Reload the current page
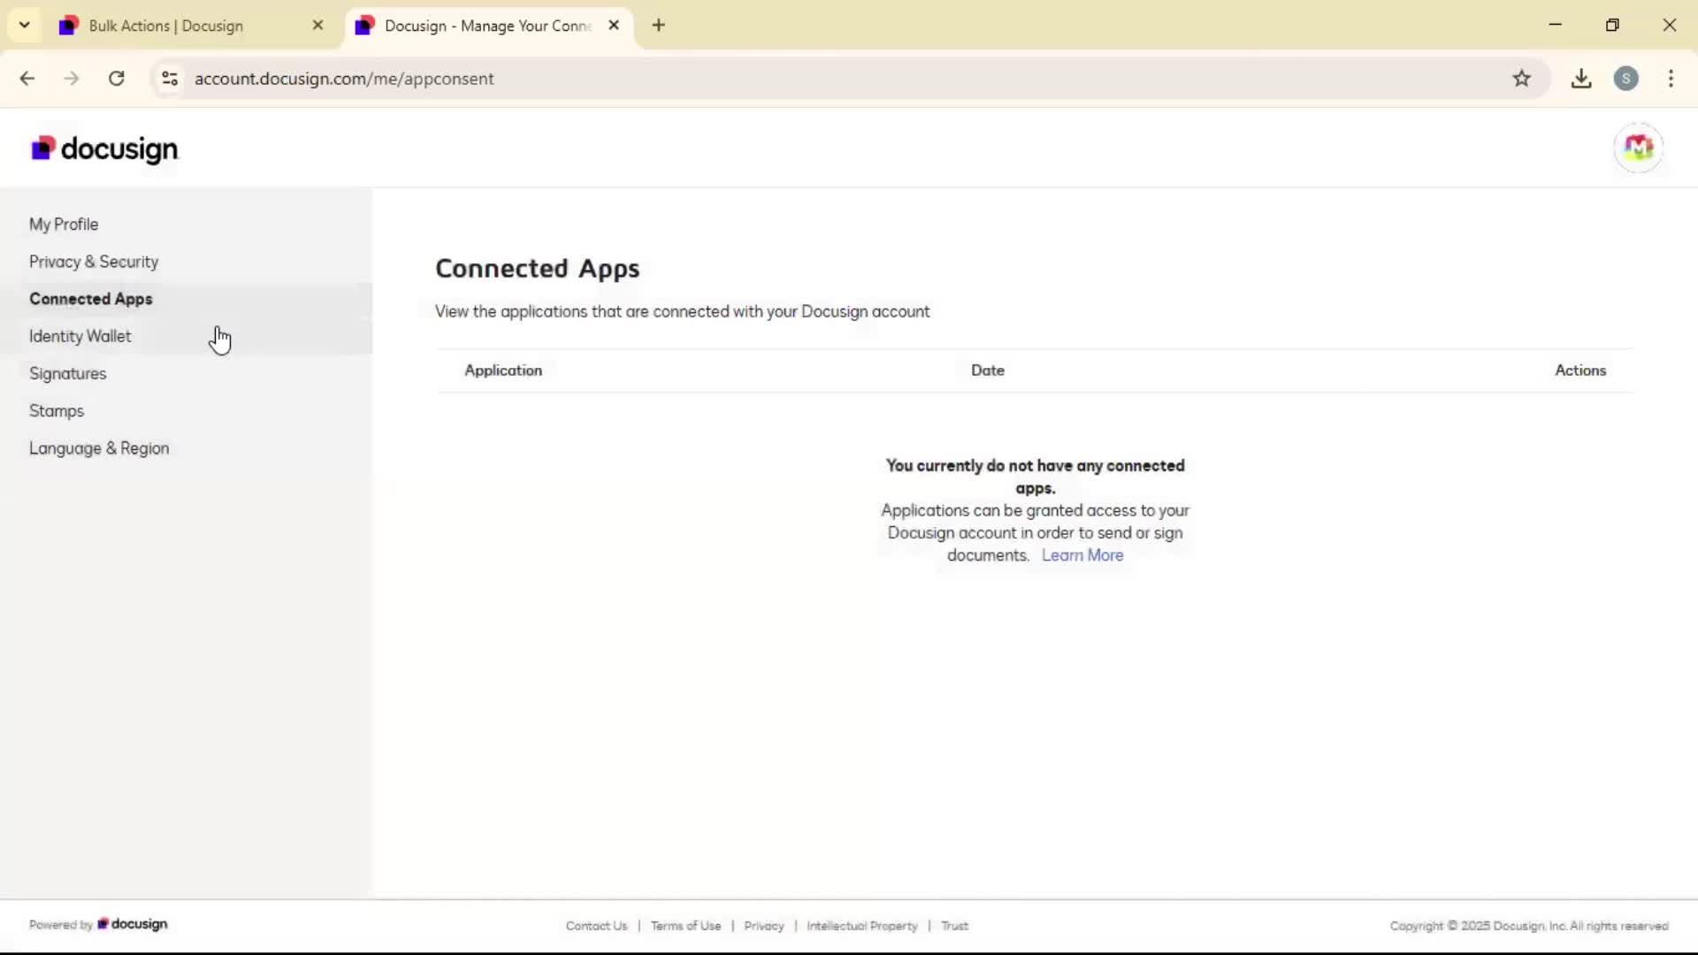The height and width of the screenshot is (955, 1698). point(117,79)
